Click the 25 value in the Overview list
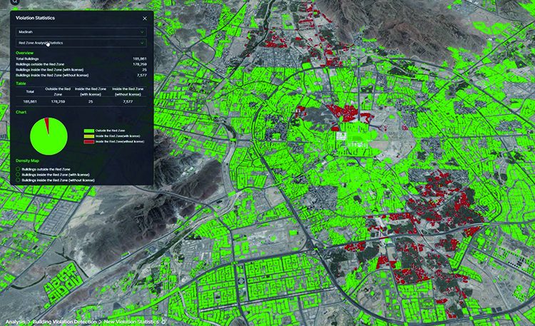This screenshot has width=535, height=326. [144, 70]
